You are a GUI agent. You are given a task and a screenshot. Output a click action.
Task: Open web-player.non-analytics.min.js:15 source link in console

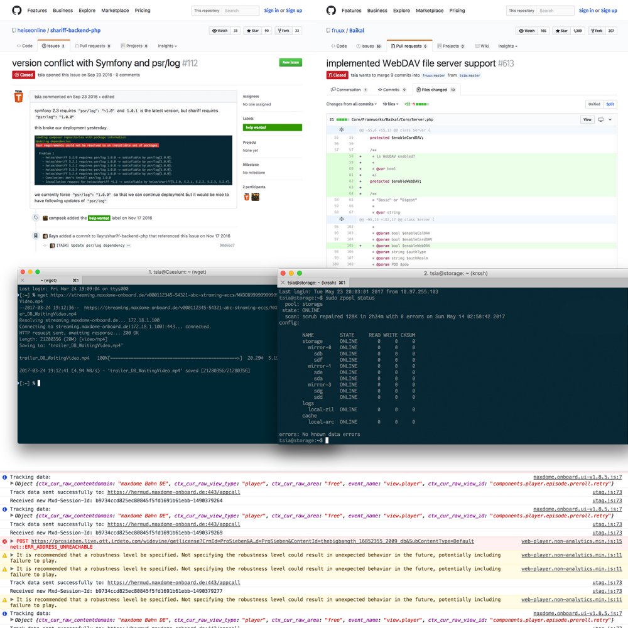coord(571,541)
